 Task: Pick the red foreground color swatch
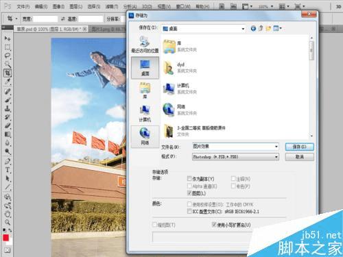tap(5, 238)
